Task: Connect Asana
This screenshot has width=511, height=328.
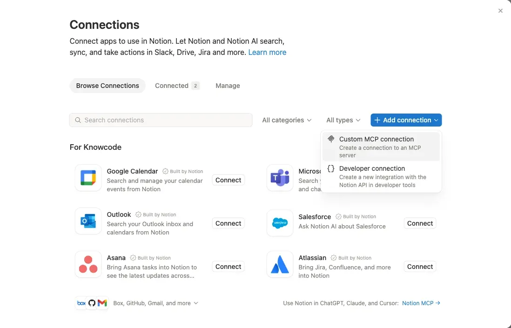Action: tap(228, 267)
